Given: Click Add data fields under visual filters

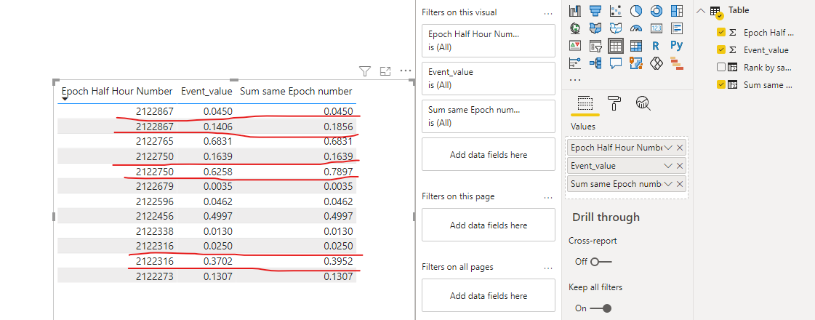Looking at the screenshot, I should 489,154.
